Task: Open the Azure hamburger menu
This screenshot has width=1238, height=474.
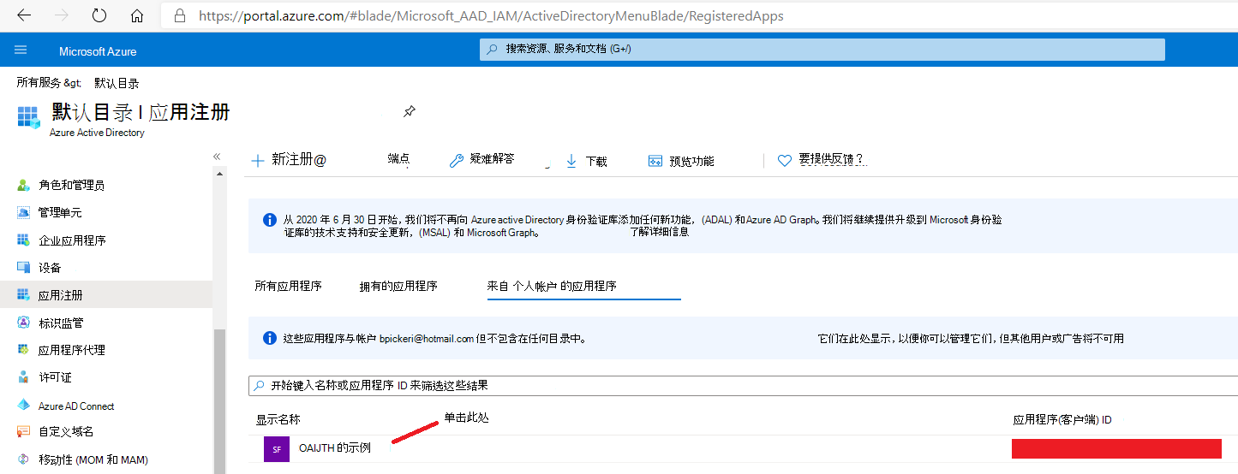Action: [x=21, y=50]
